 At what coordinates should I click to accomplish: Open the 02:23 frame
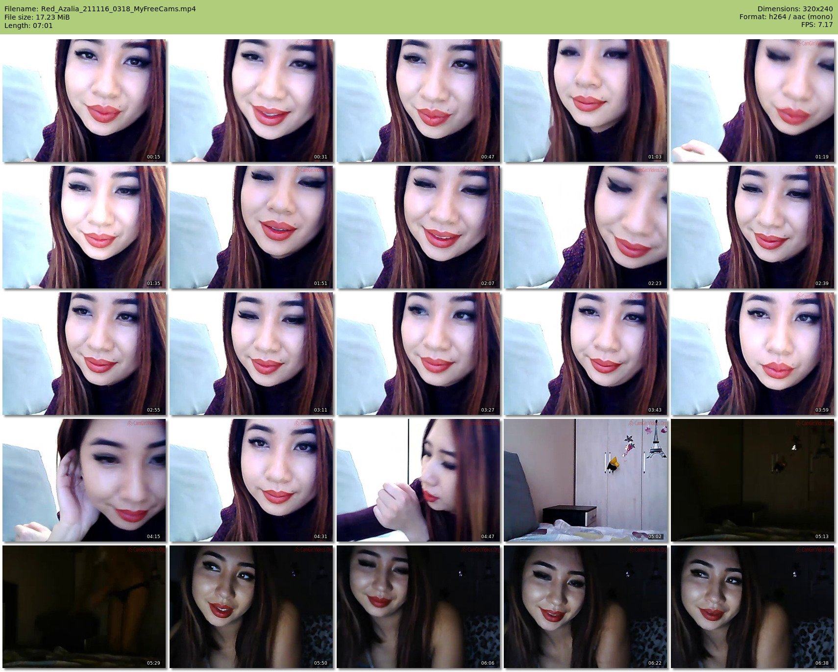click(x=586, y=227)
